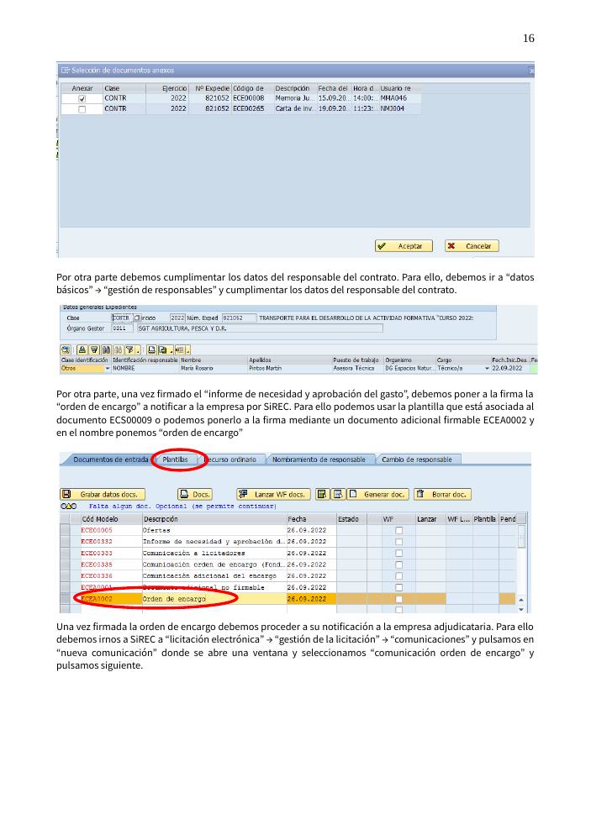
Task: Toggle WF checkbox for ECEA0001 no firmable row
Action: (398, 587)
